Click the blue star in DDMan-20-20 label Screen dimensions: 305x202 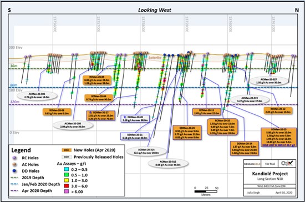125,117
